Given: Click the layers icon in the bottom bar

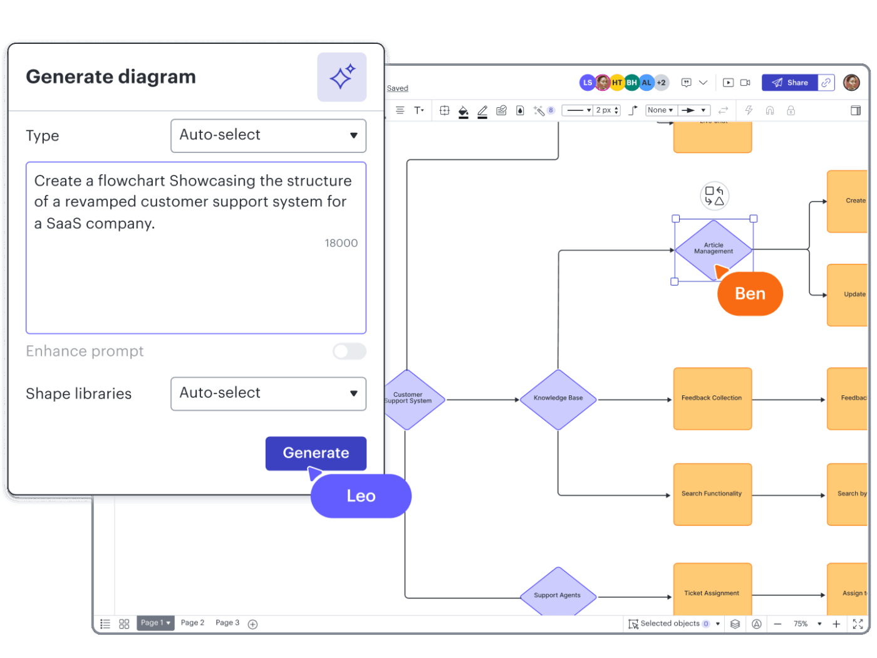Looking at the screenshot, I should (735, 624).
